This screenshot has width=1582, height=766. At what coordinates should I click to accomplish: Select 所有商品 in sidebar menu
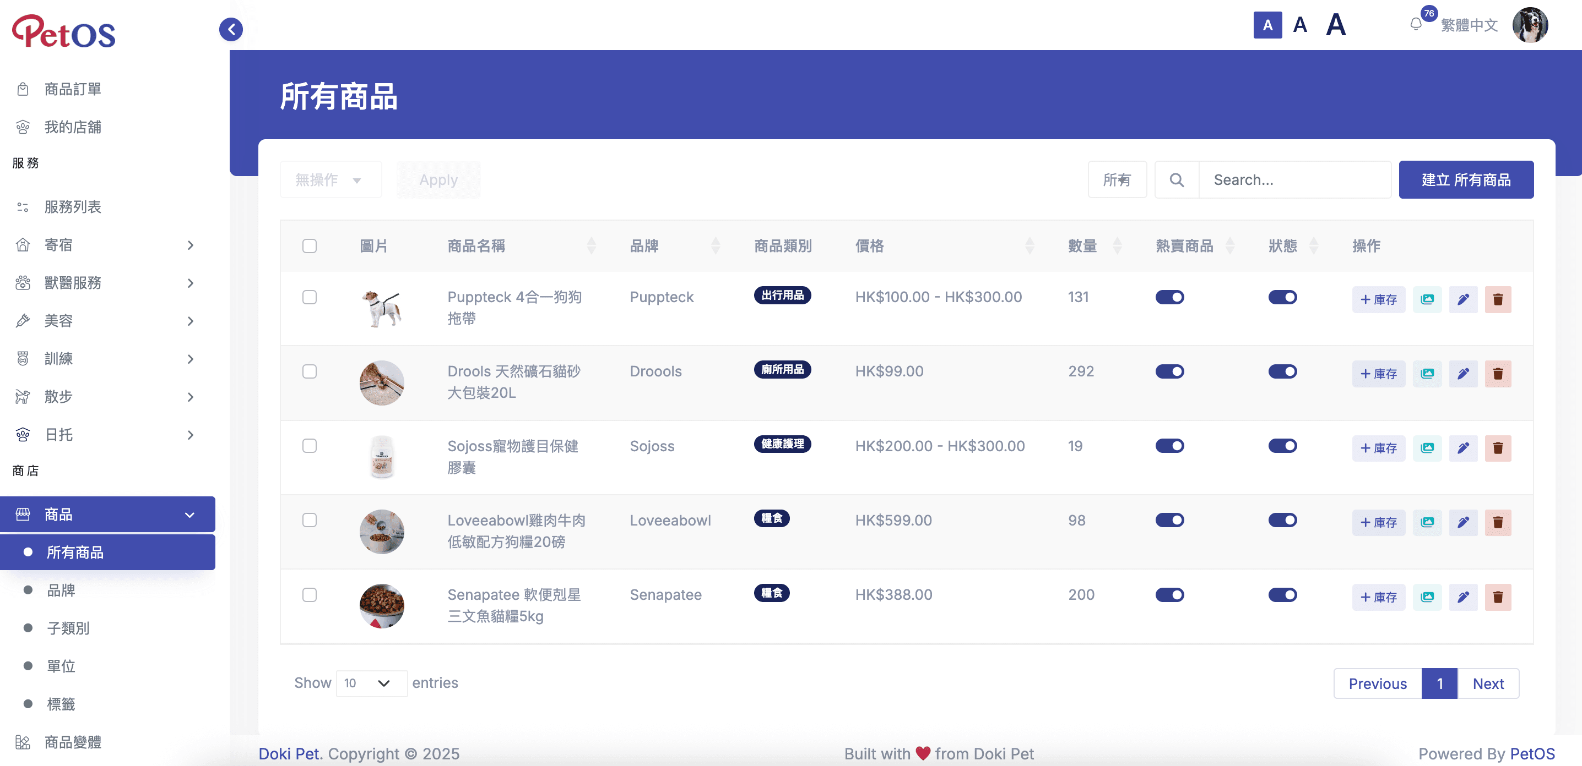tap(76, 552)
